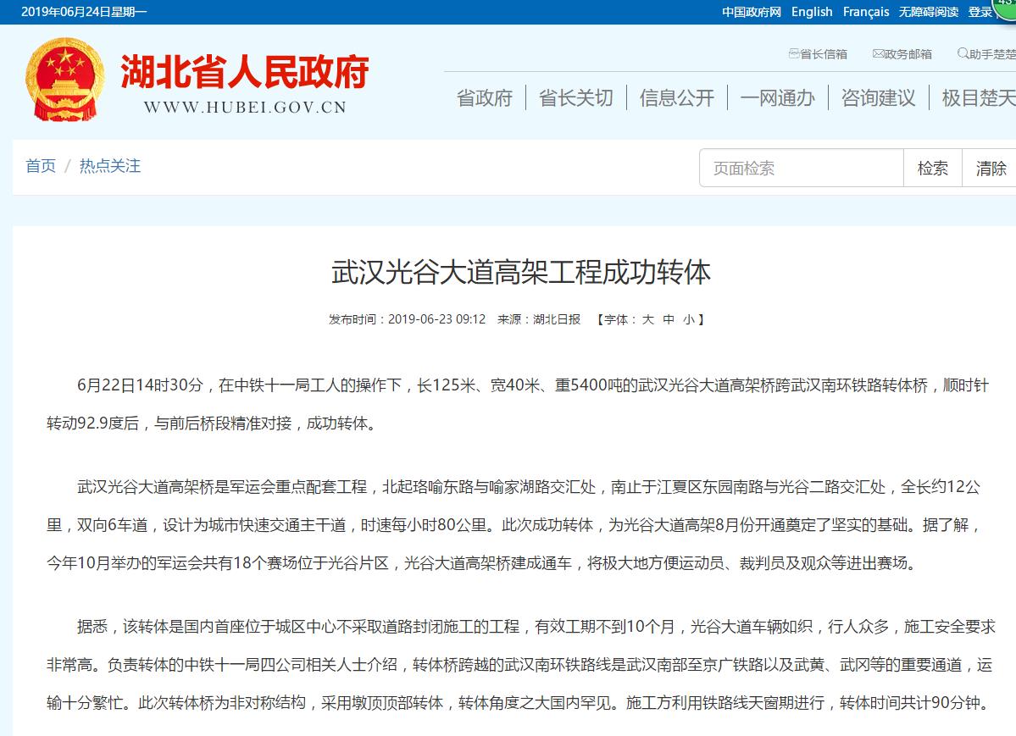Screen dimensions: 1016x736
Task: Click the national emblem logo
Action: [65, 79]
